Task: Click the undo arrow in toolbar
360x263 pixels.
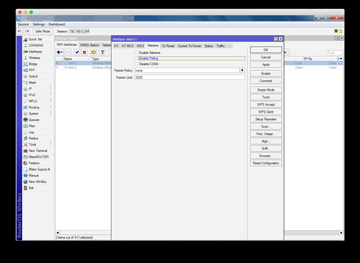Action: click(20, 31)
